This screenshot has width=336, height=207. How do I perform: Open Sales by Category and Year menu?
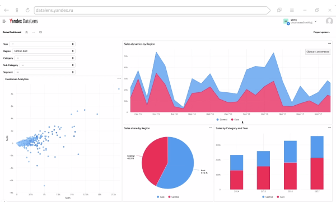329,128
